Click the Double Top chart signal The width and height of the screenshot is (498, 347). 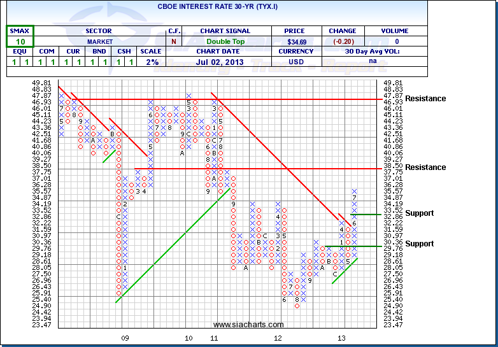tap(225, 41)
